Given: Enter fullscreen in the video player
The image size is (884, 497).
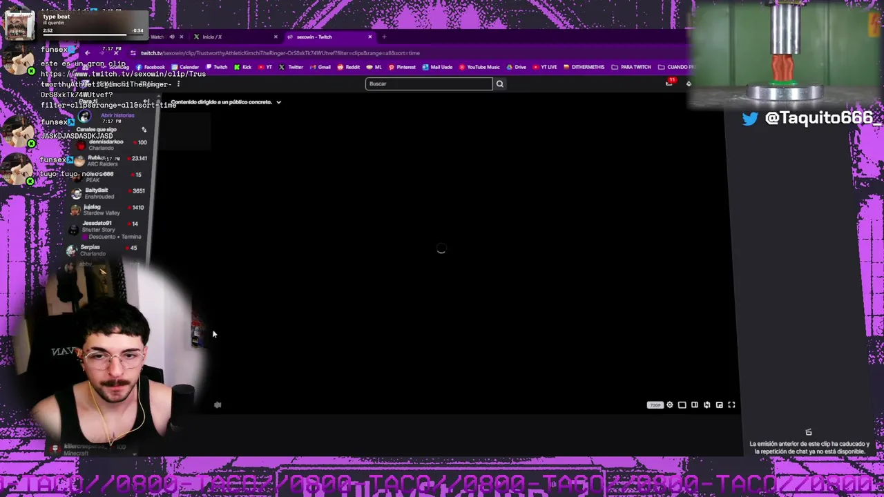Looking at the screenshot, I should tap(732, 405).
